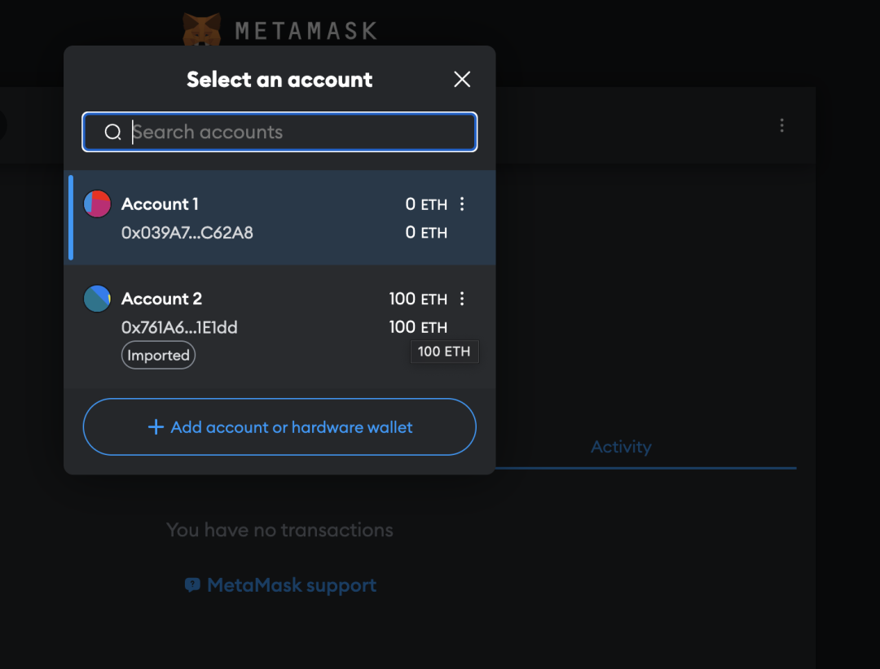Click the Select an account title
The height and width of the screenshot is (669, 880).
pyautogui.click(x=279, y=80)
